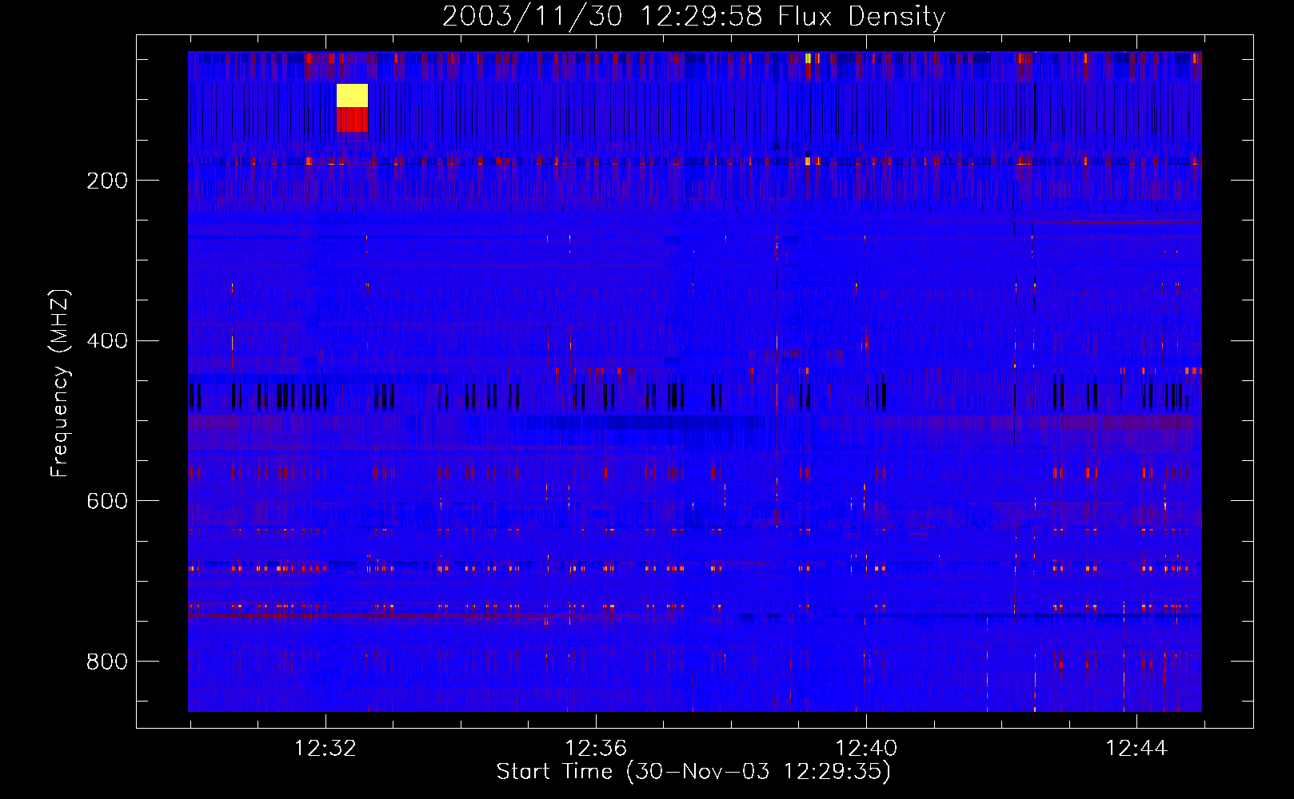This screenshot has height=799, width=1294.
Task: Click the 200 frequency tick label
Action: (x=107, y=181)
